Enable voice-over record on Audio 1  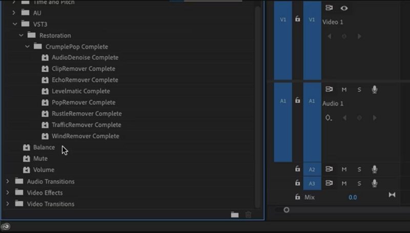coord(375,89)
